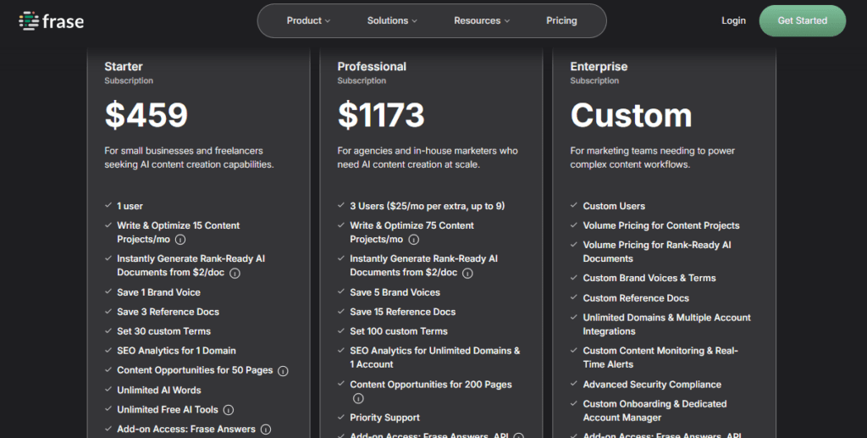Click info icon for Content Opportunities for 50 Pages
867x438 pixels.
pyautogui.click(x=283, y=371)
